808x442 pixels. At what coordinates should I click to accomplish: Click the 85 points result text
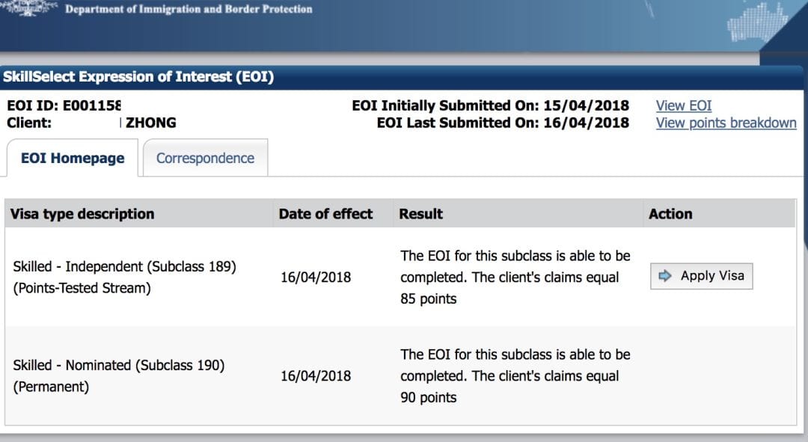click(428, 299)
